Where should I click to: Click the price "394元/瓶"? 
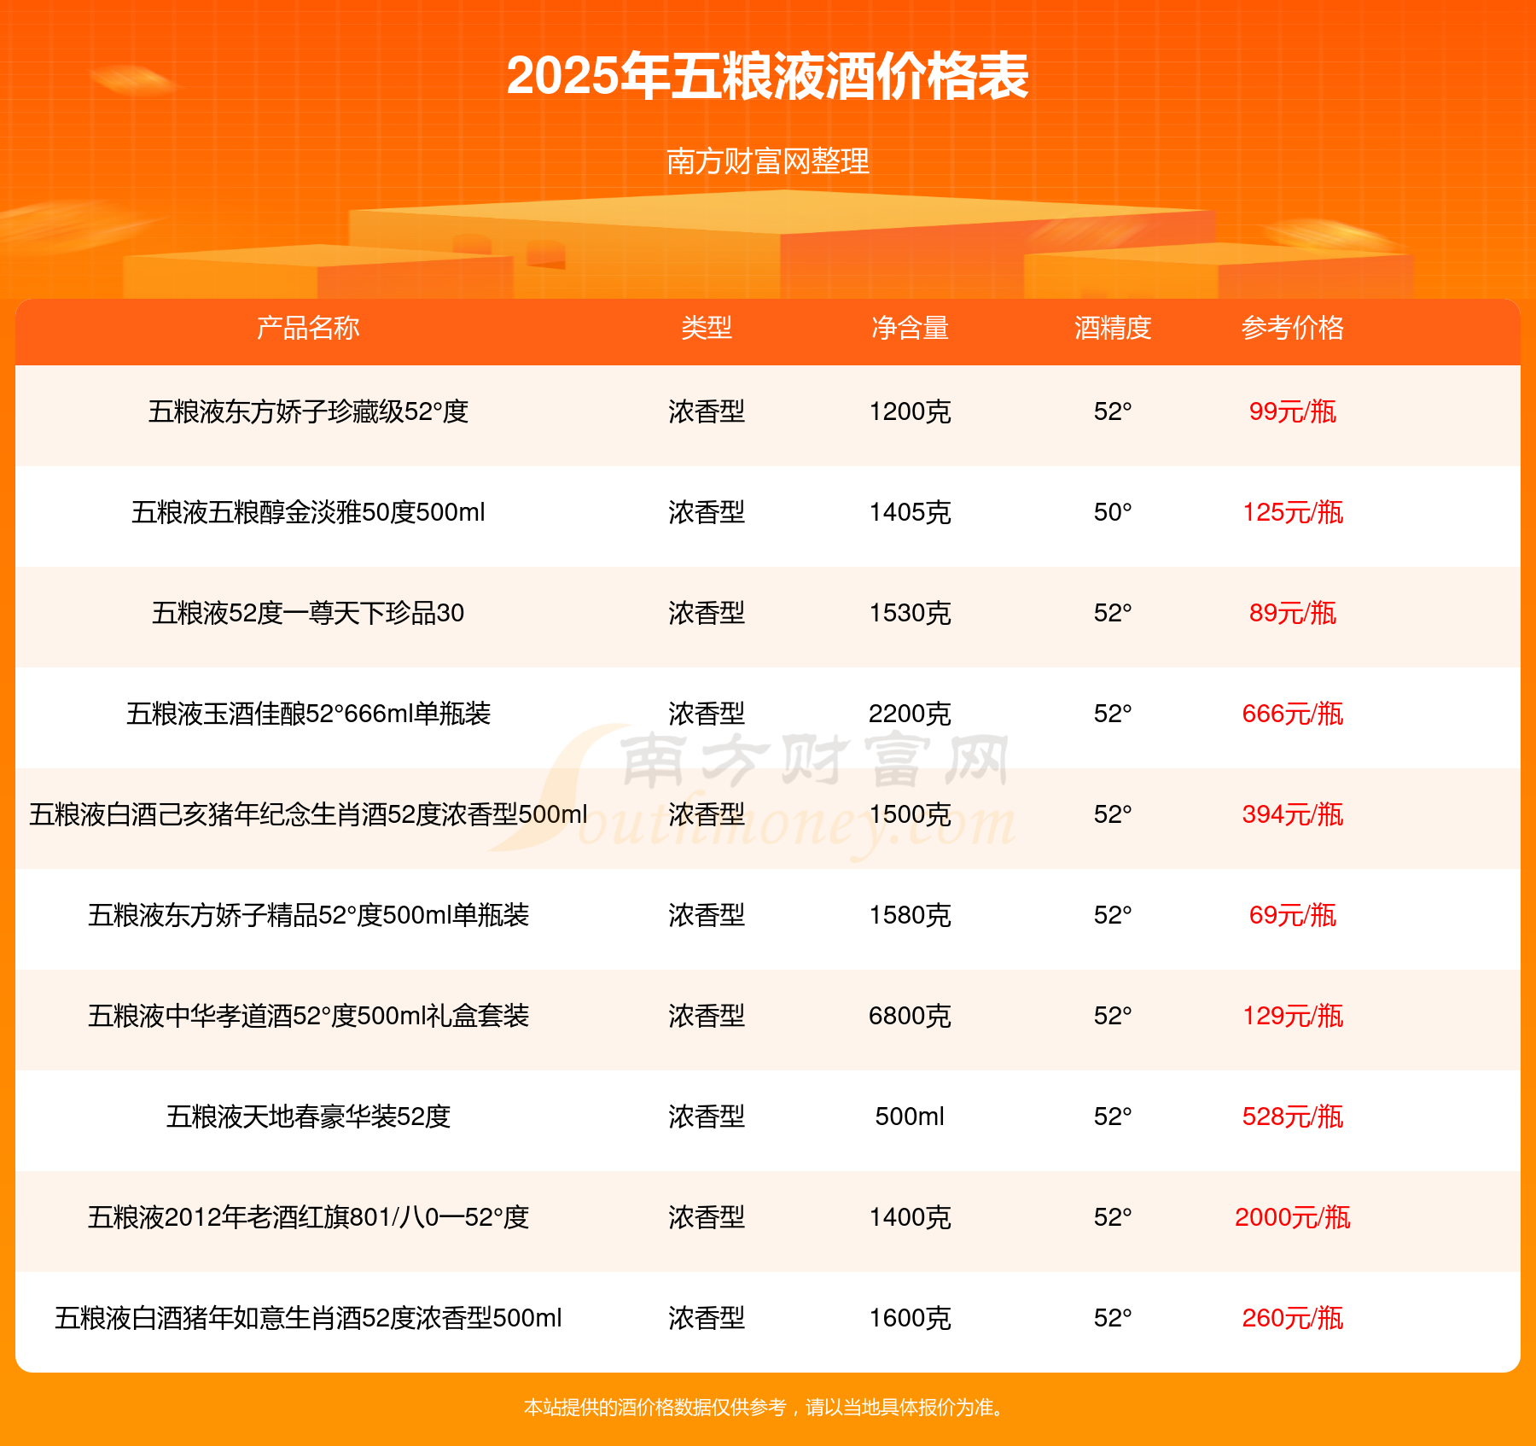coord(1293,814)
